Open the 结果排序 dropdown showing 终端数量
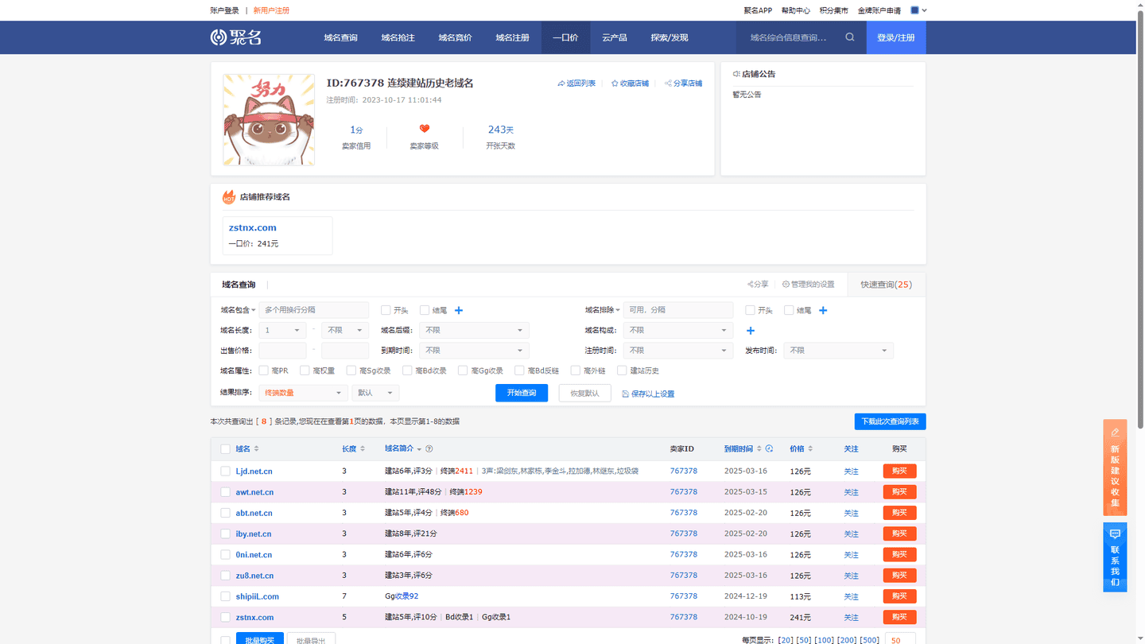The width and height of the screenshot is (1145, 644). (x=303, y=393)
